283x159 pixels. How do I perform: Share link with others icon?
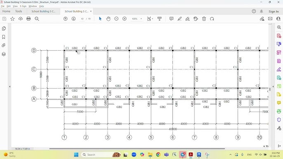coord(262,19)
